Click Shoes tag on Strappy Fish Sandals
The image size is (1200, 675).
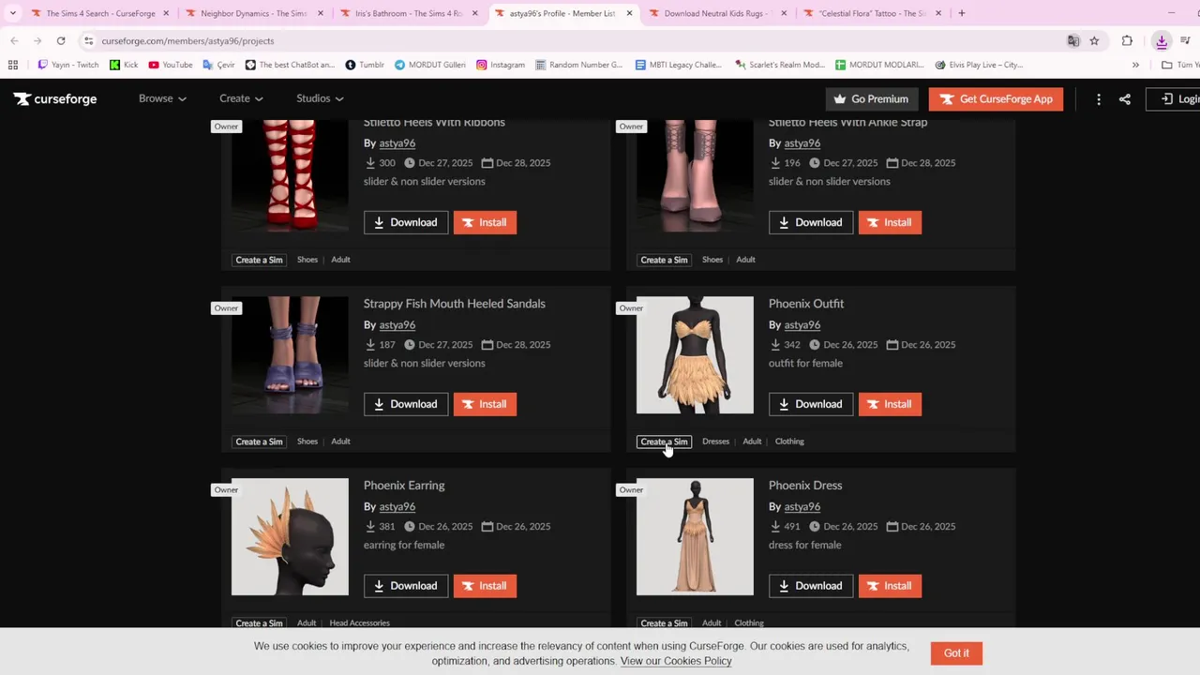click(x=307, y=442)
